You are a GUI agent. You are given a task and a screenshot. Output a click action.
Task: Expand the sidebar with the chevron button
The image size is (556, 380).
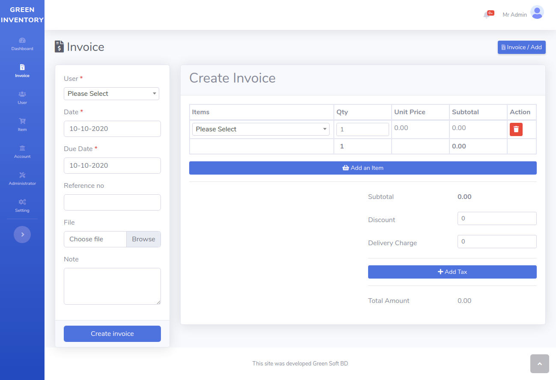(22, 235)
